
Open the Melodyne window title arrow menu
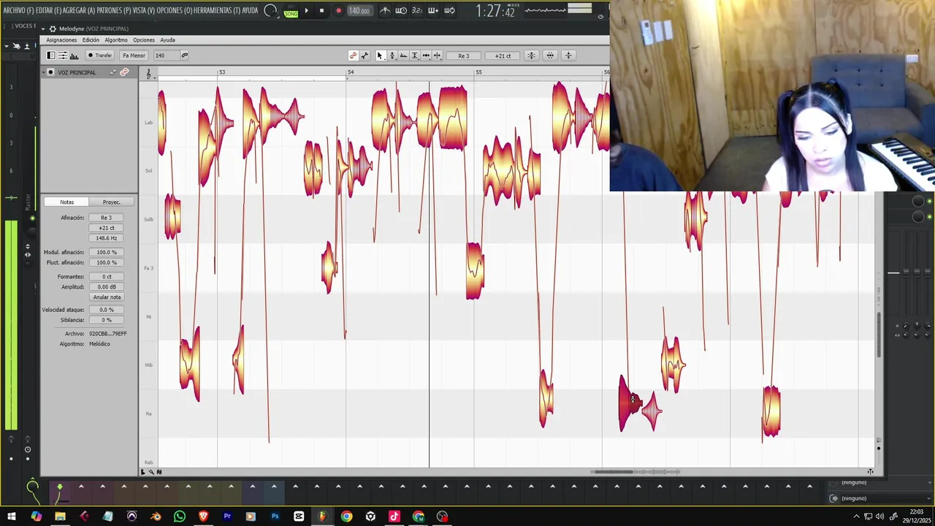click(44, 28)
